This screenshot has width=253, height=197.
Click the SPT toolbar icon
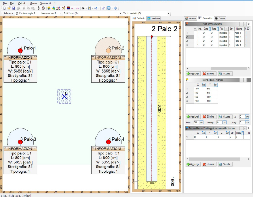tap(73, 8)
